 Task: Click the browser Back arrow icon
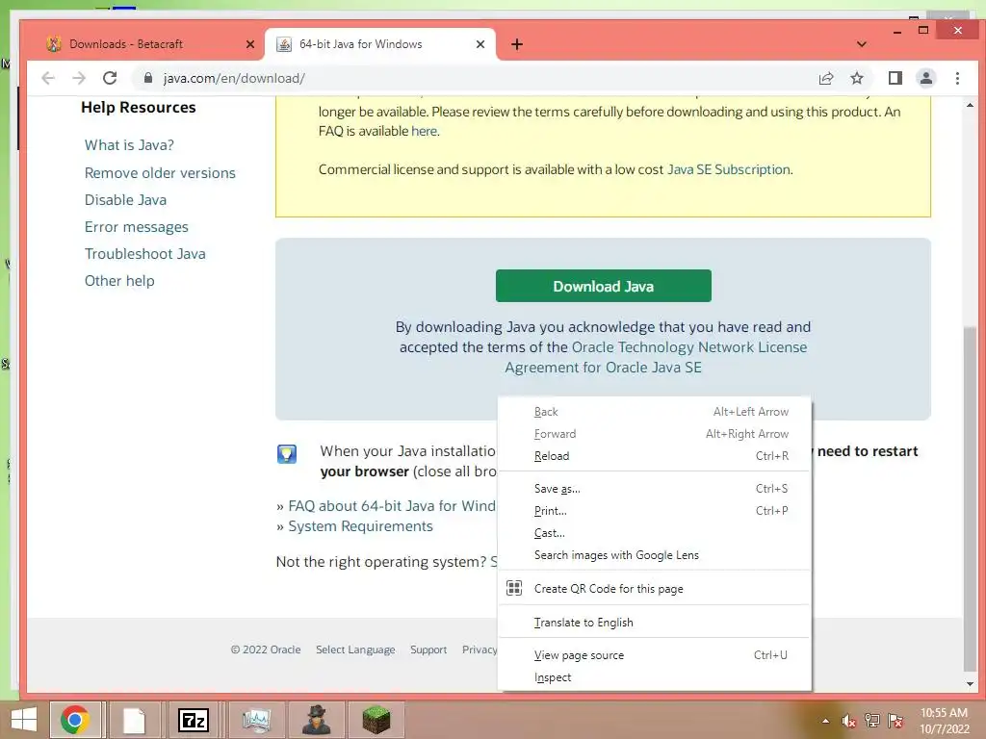(48, 78)
